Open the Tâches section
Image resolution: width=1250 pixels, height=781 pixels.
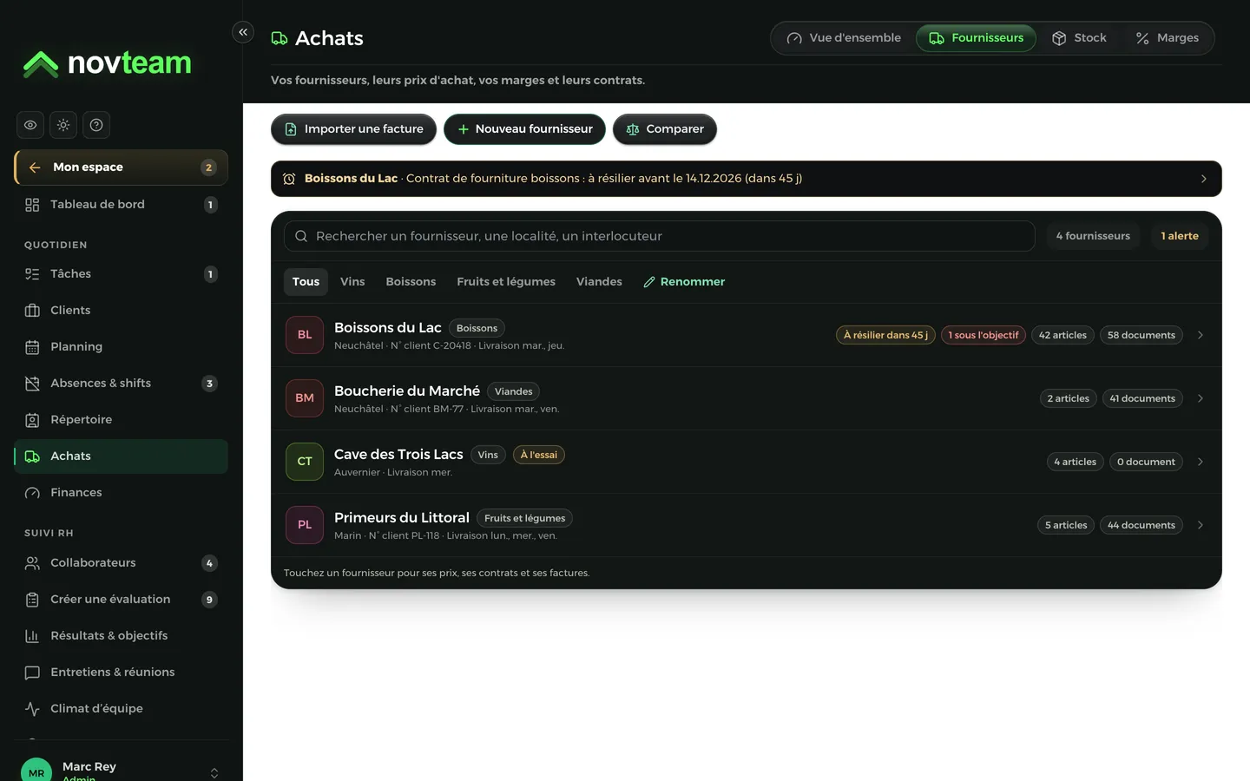(x=122, y=274)
